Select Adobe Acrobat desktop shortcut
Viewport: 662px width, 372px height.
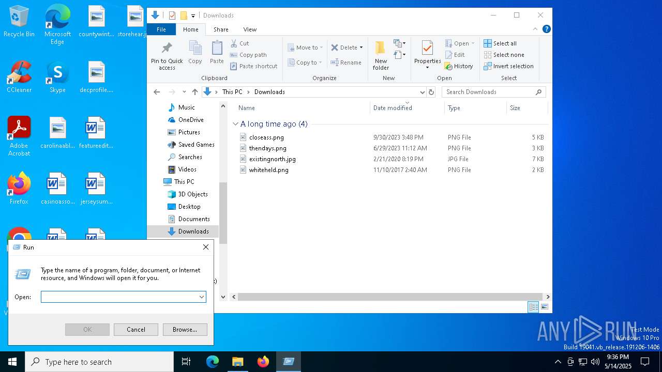[x=19, y=136]
